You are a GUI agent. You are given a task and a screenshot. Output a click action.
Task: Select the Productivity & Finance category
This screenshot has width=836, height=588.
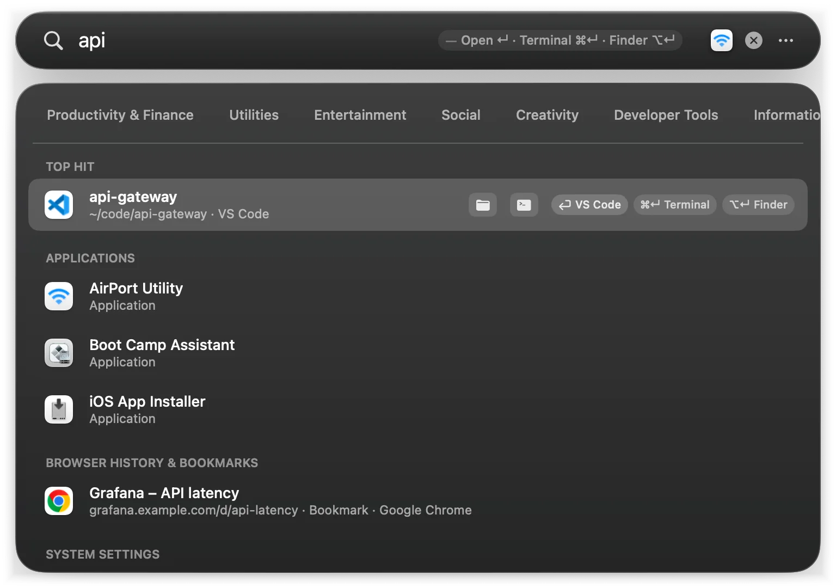coord(120,115)
